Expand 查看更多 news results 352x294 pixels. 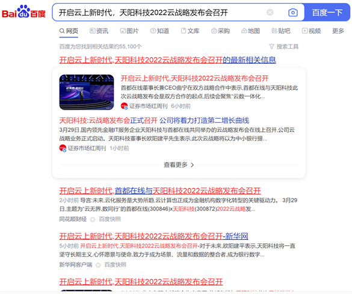pos(179,164)
